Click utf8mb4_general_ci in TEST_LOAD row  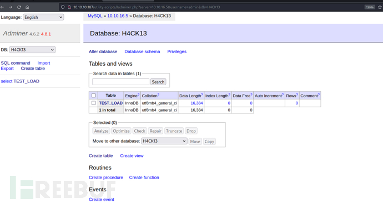pyautogui.click(x=159, y=103)
